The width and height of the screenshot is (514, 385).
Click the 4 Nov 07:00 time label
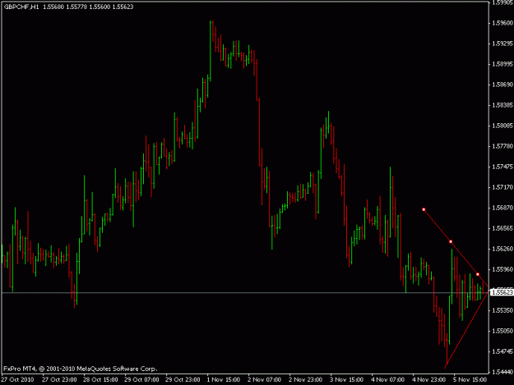point(388,380)
